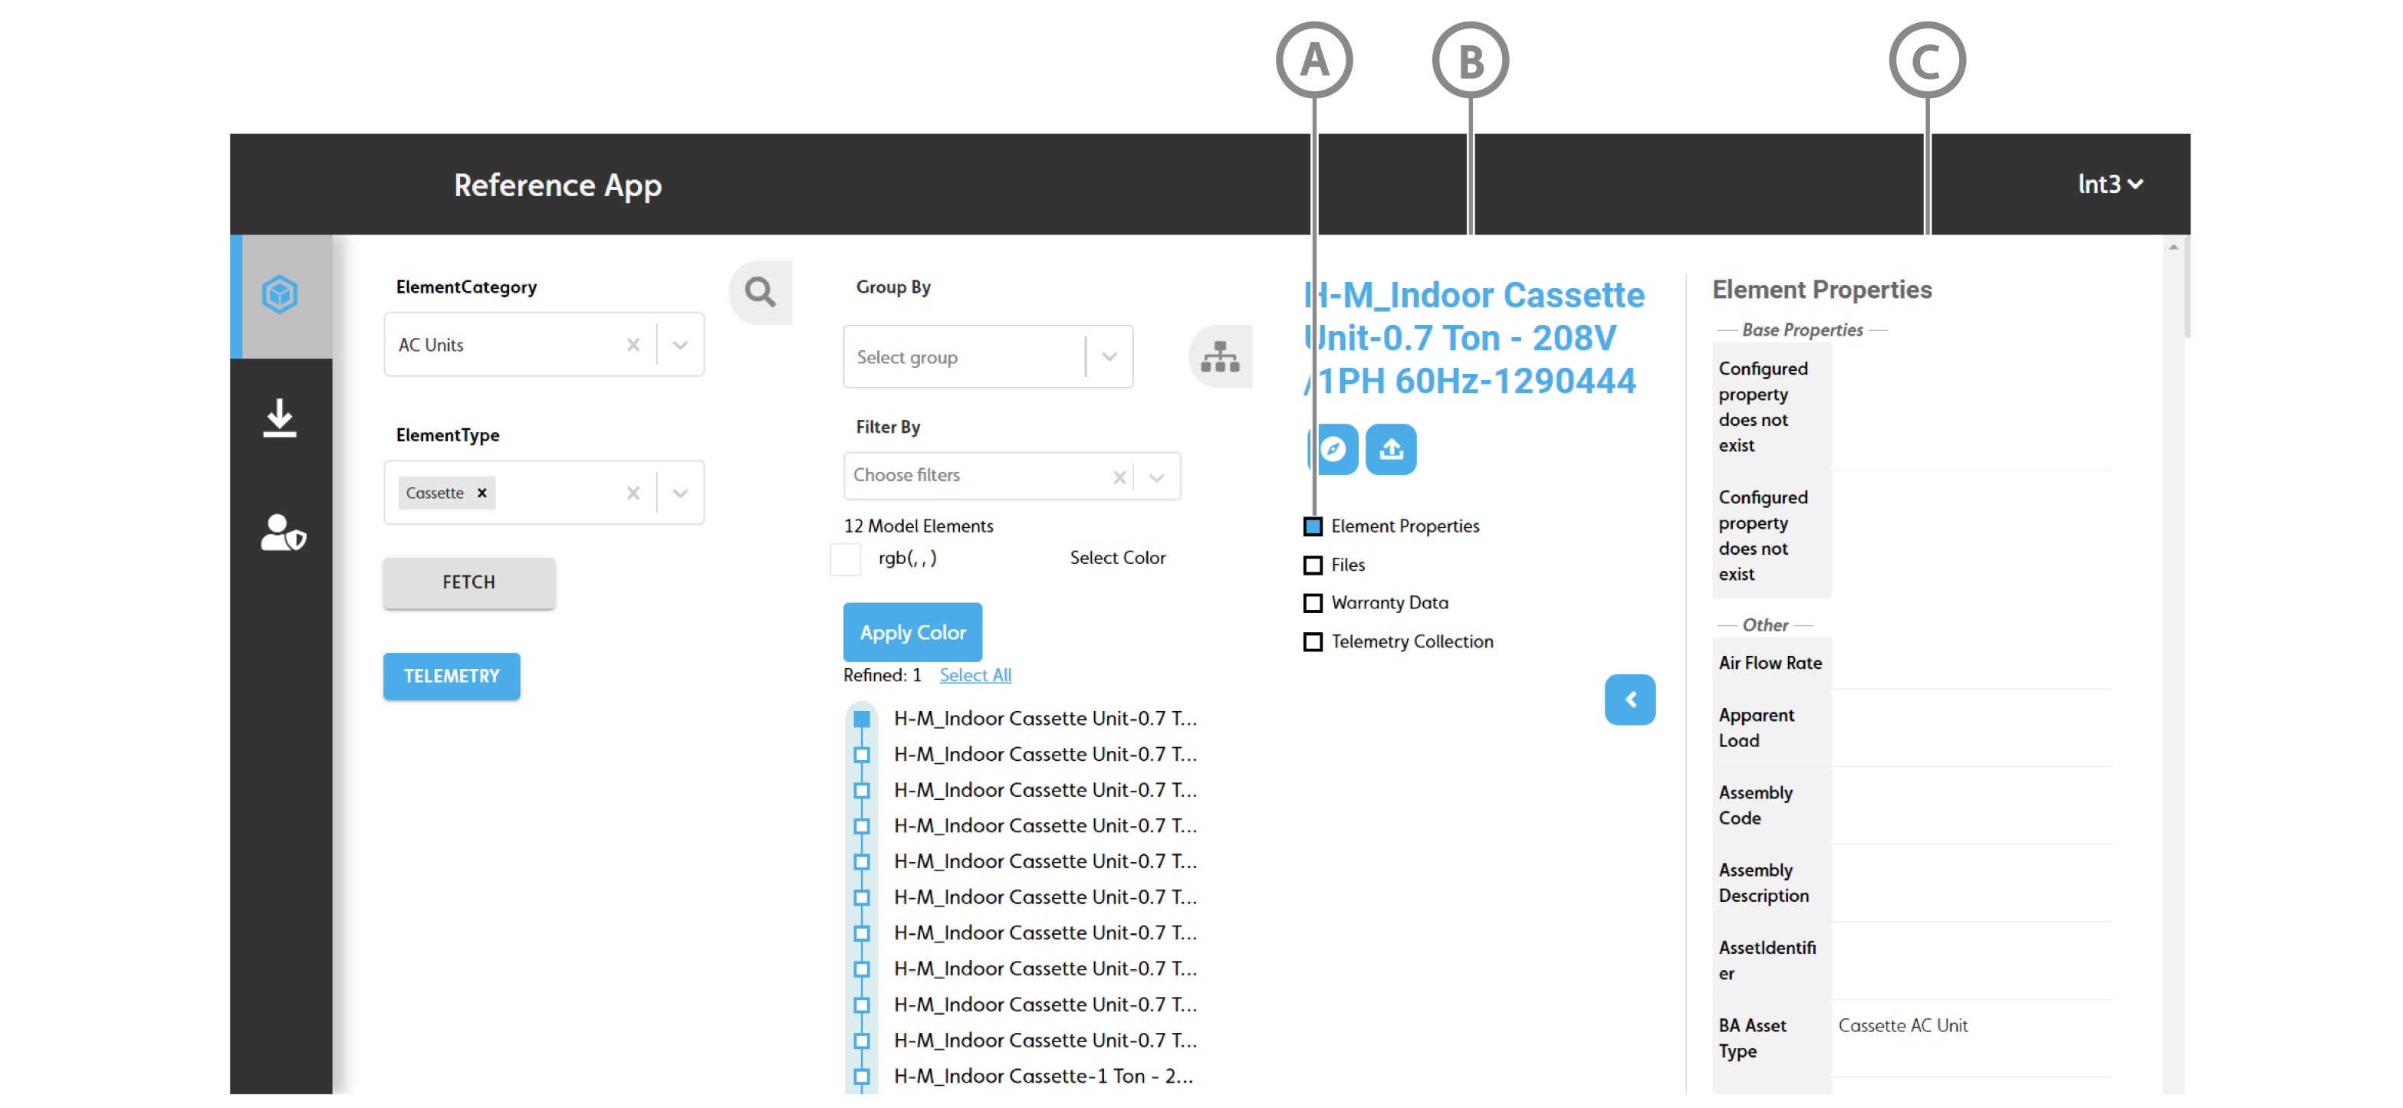The width and height of the screenshot is (2403, 1108).
Task: Toggle the Telemetry Collection checkbox
Action: [x=1313, y=642]
